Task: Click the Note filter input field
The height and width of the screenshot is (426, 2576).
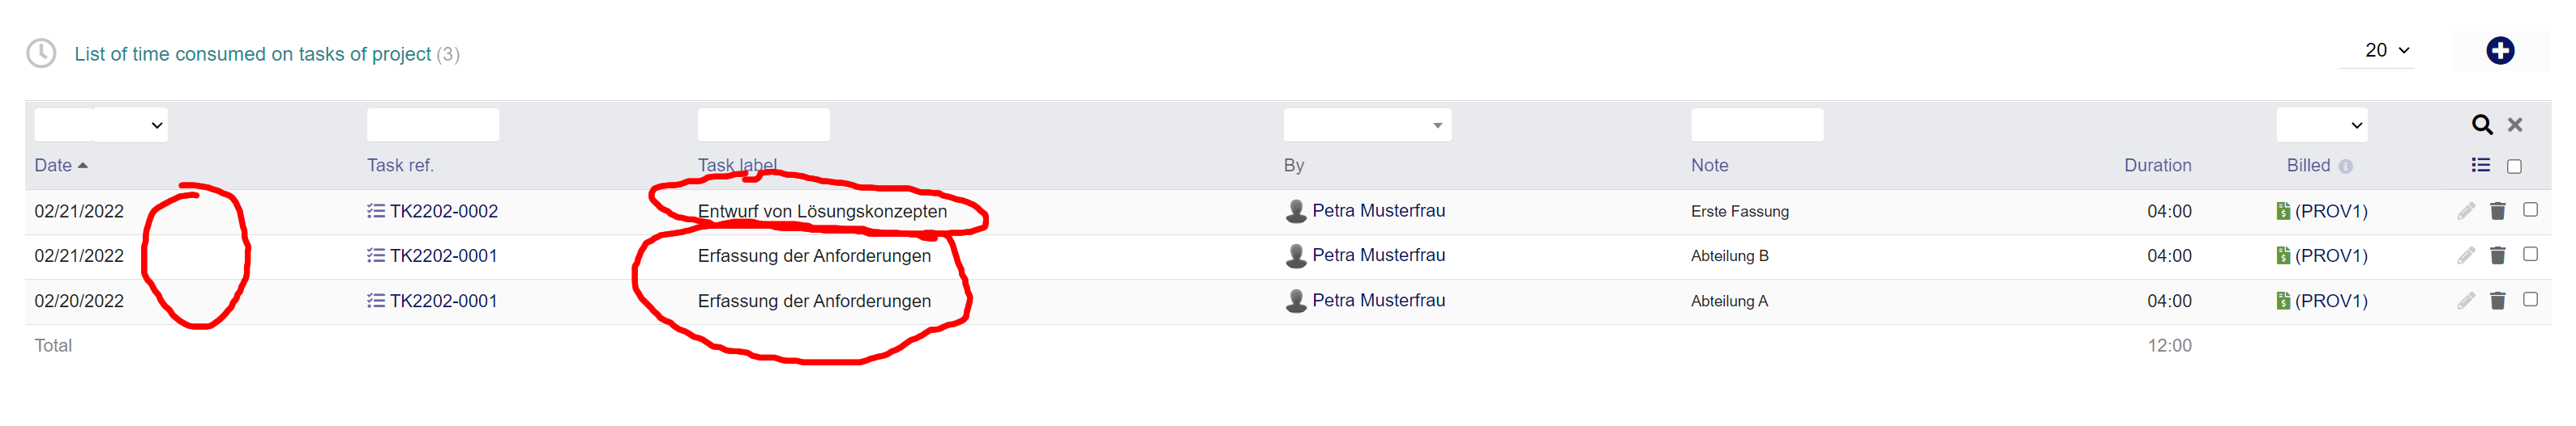Action: pos(1756,124)
